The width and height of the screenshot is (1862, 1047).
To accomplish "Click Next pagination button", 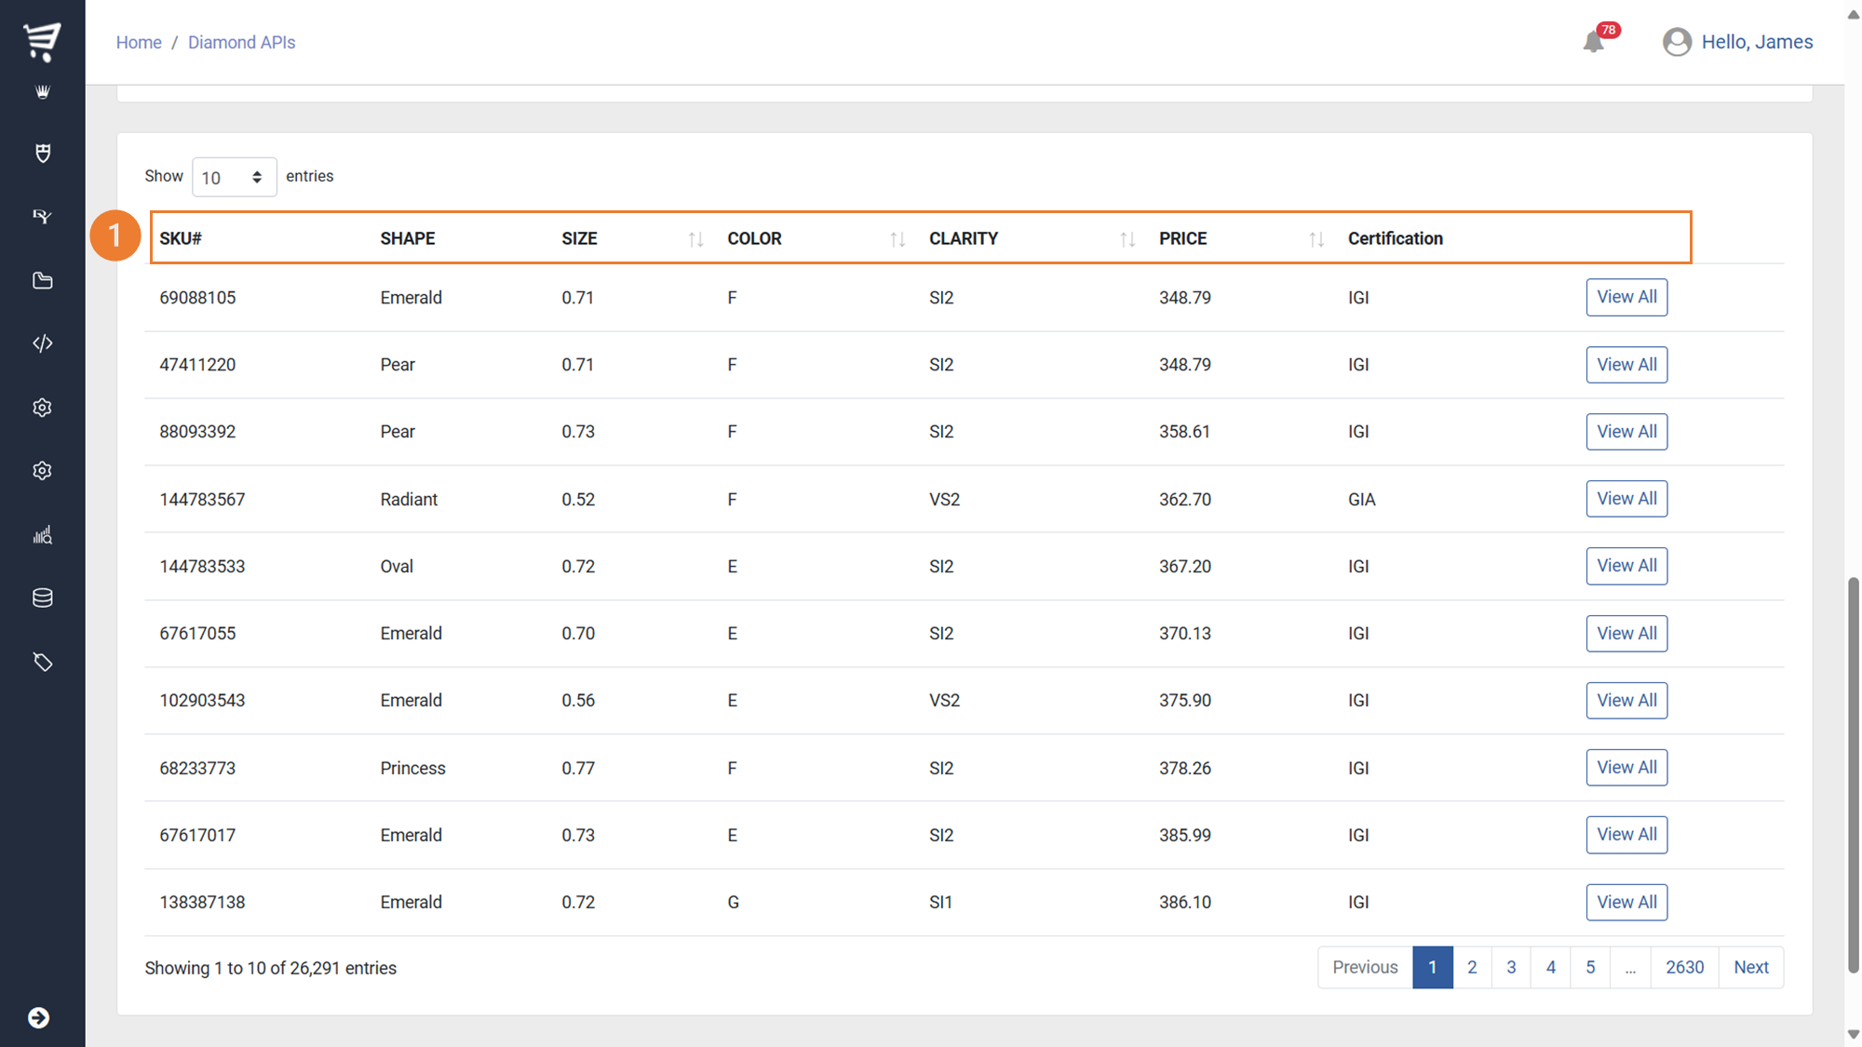I will 1750,967.
